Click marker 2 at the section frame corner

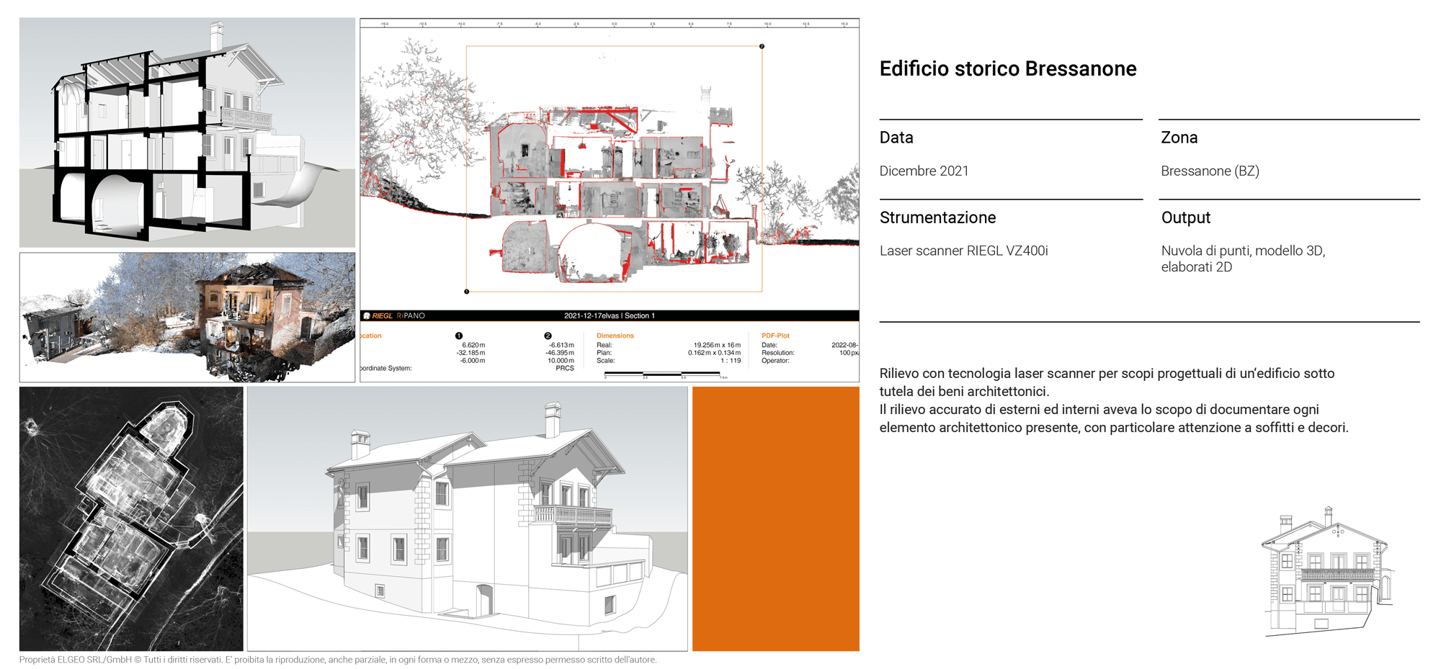tap(762, 46)
